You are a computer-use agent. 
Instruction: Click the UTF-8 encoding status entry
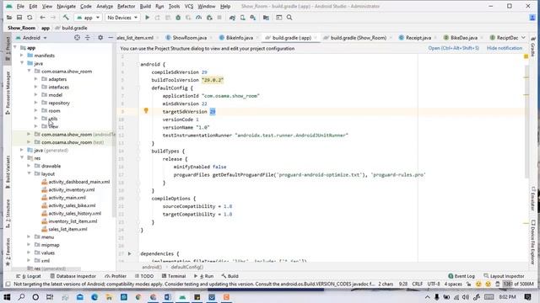pyautogui.click(x=434, y=284)
